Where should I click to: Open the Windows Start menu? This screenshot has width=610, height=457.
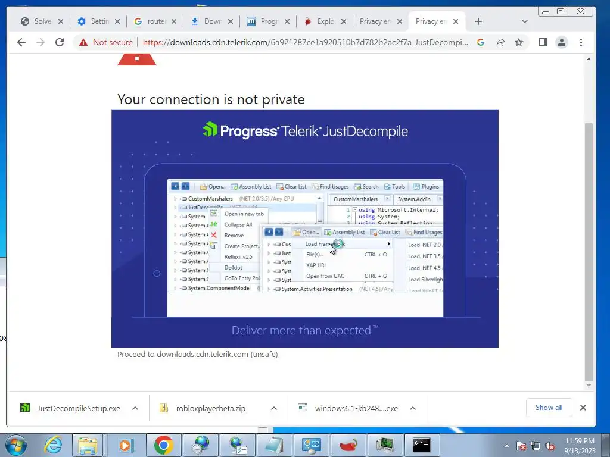click(16, 445)
